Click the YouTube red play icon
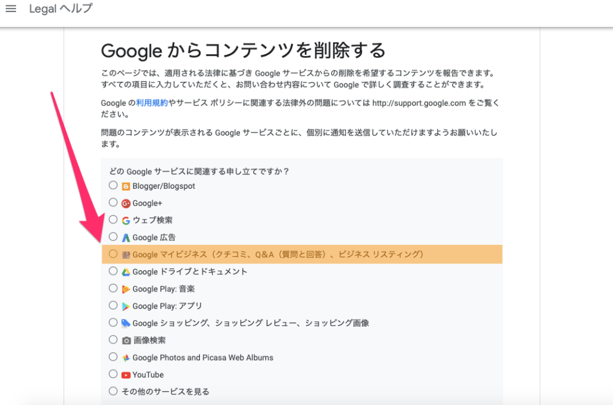The width and height of the screenshot is (613, 405). pyautogui.click(x=126, y=375)
